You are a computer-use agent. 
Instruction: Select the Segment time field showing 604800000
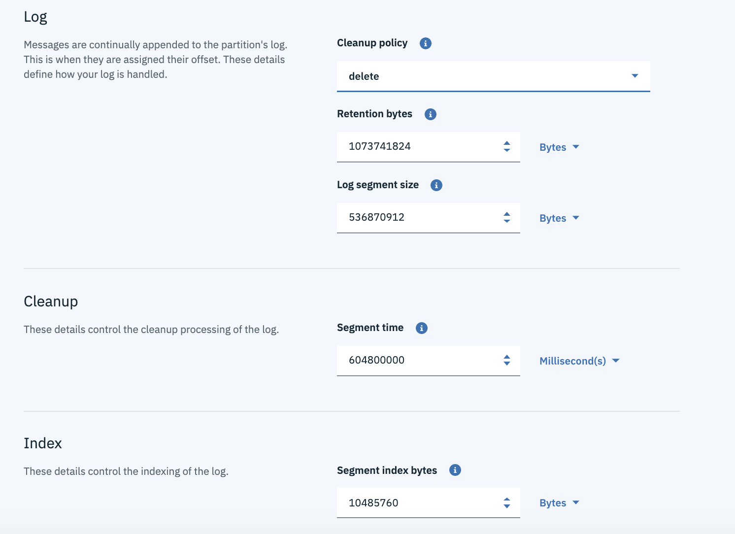click(419, 360)
